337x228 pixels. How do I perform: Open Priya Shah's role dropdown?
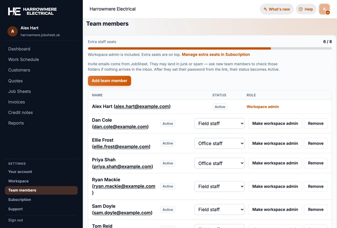coord(220,163)
